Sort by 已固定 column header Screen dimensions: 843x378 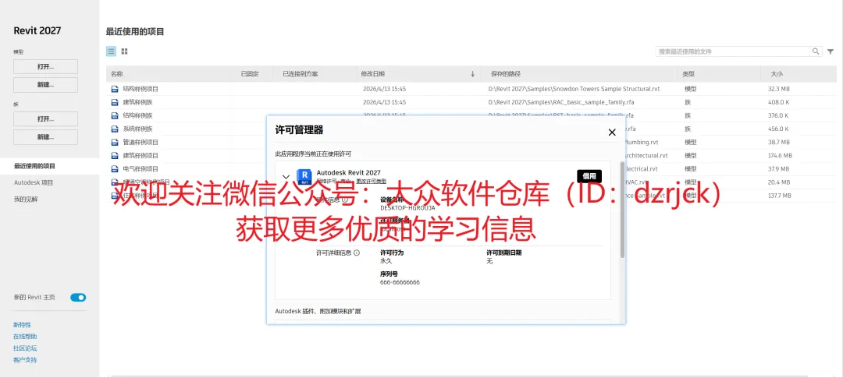pyautogui.click(x=250, y=74)
